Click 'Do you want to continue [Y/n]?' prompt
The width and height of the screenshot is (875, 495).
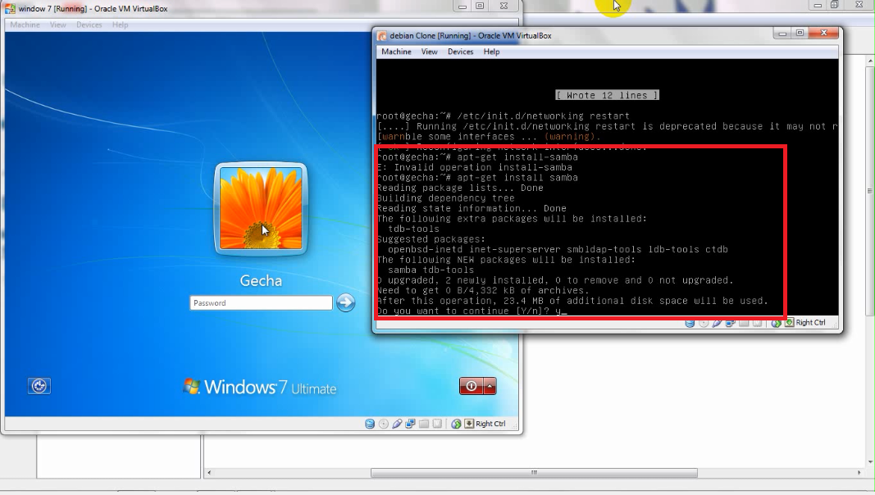click(463, 311)
